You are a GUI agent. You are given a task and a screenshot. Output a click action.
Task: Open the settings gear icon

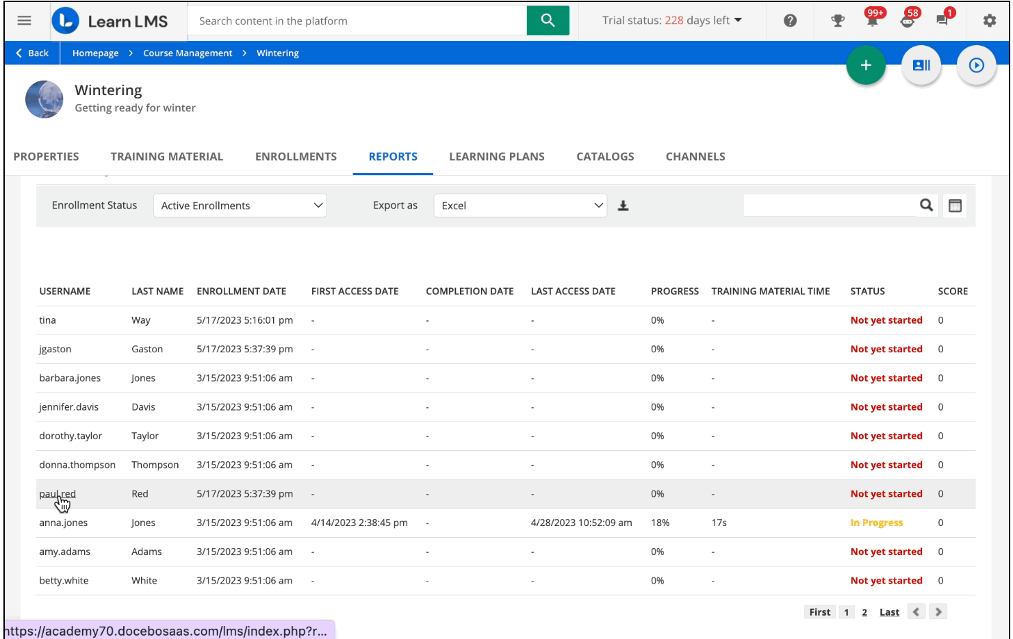(x=989, y=21)
